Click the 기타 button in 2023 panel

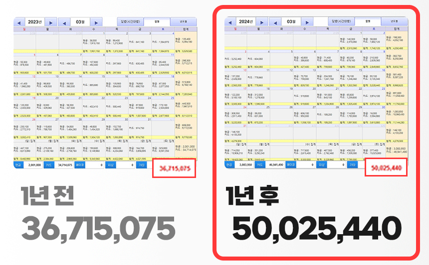pos(142,165)
